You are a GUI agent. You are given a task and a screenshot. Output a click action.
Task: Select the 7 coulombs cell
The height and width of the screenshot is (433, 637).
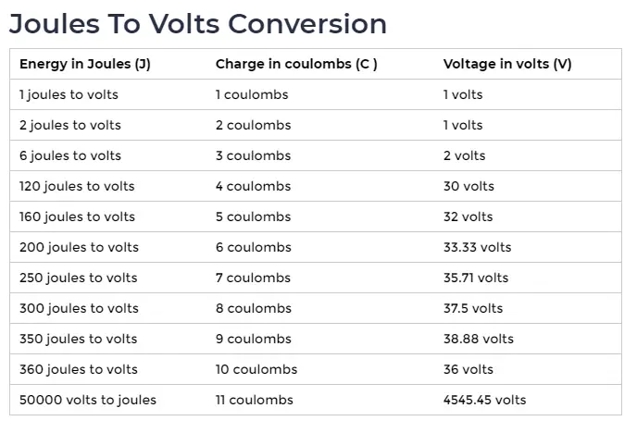pos(253,278)
